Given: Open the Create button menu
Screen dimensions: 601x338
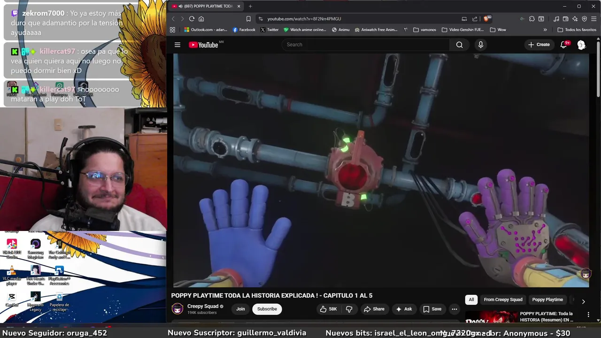Looking at the screenshot, I should (x=539, y=45).
